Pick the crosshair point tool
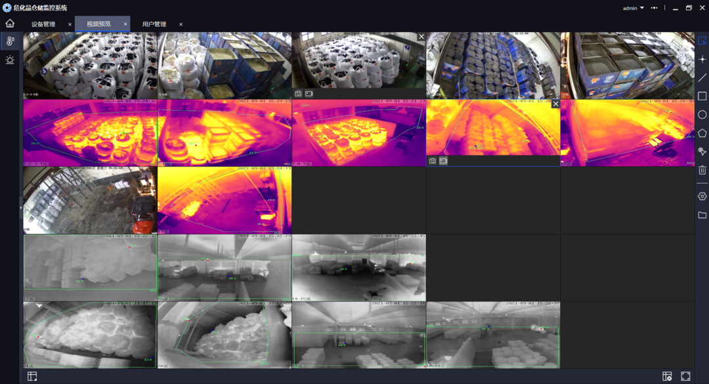Screen dimensions: 709x384 (702, 58)
